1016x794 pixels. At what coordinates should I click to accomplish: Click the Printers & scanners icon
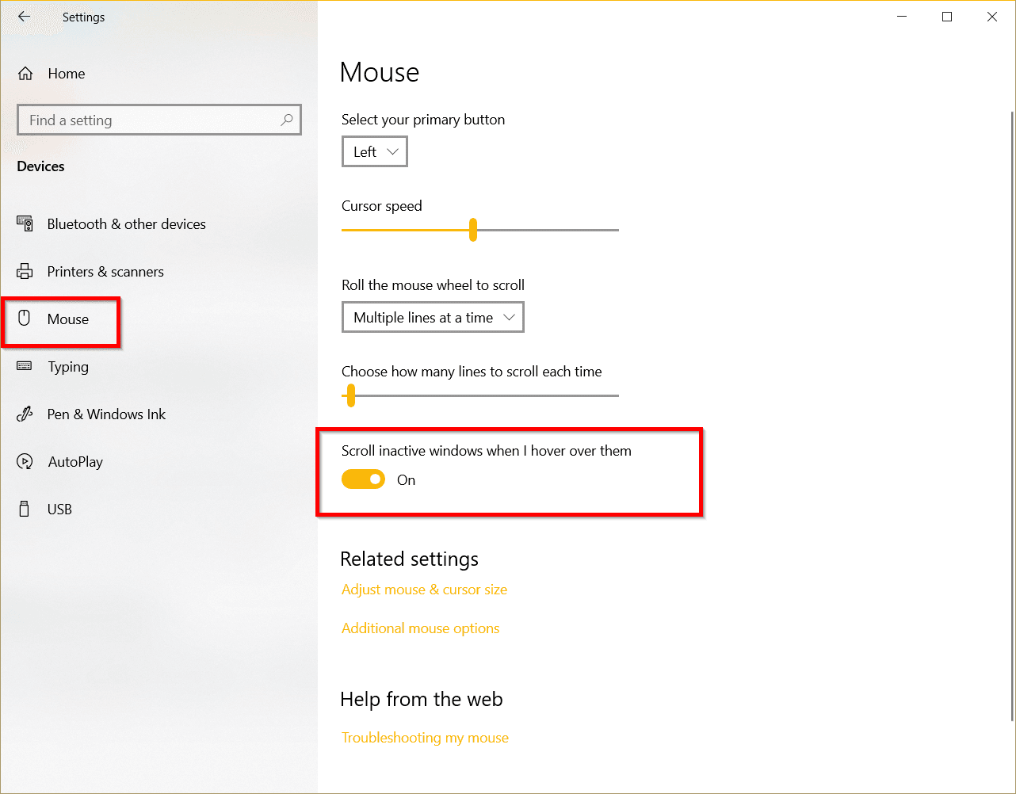point(25,271)
